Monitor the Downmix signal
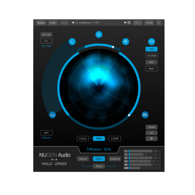 pyautogui.click(x=115, y=159)
